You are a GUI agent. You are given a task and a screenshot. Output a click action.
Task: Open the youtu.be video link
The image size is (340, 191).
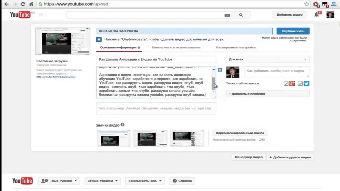point(56,77)
